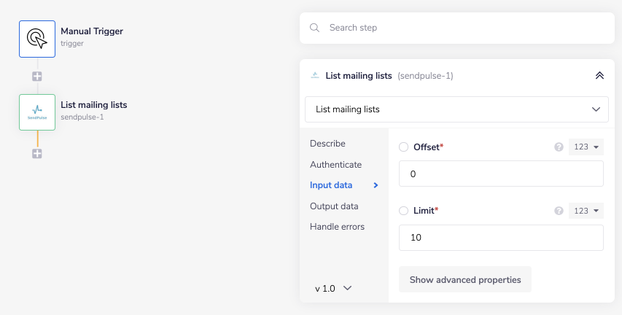The width and height of the screenshot is (622, 315).
Task: Toggle the Offset radio button
Action: pos(404,147)
